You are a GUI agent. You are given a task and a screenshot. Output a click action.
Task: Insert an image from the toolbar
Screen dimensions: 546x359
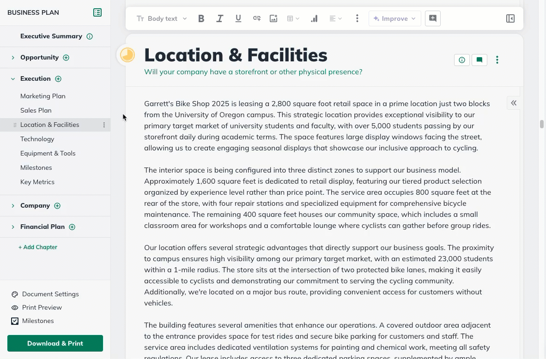[273, 18]
